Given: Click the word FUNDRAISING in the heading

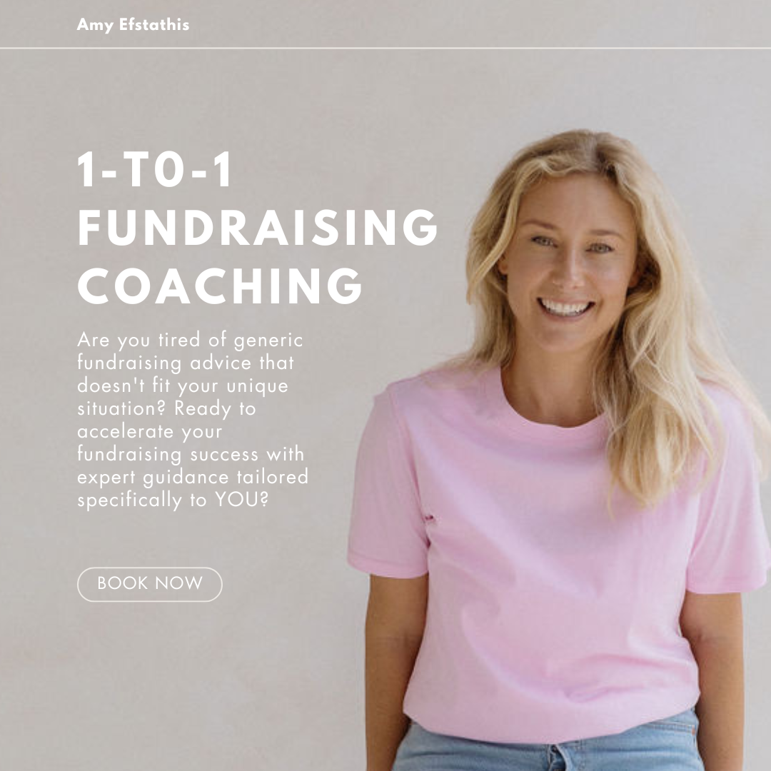Looking at the screenshot, I should tap(257, 227).
